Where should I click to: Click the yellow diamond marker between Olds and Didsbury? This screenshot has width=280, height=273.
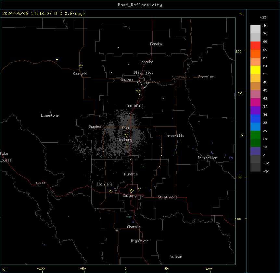coord(126,135)
